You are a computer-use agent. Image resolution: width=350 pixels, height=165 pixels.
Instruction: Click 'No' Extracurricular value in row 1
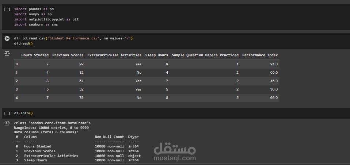point(139,73)
